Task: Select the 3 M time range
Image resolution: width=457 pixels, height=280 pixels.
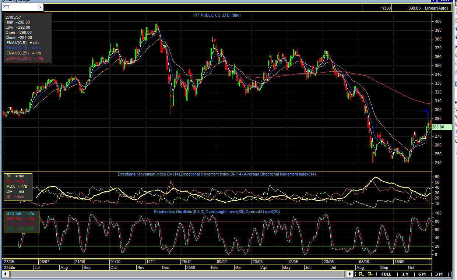Action: pos(439,274)
